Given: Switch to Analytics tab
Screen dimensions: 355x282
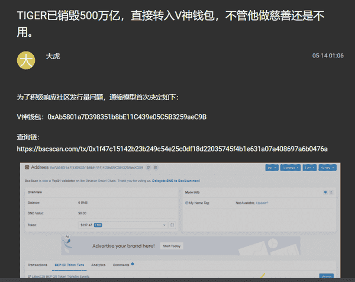Looking at the screenshot, I should (x=98, y=265).
